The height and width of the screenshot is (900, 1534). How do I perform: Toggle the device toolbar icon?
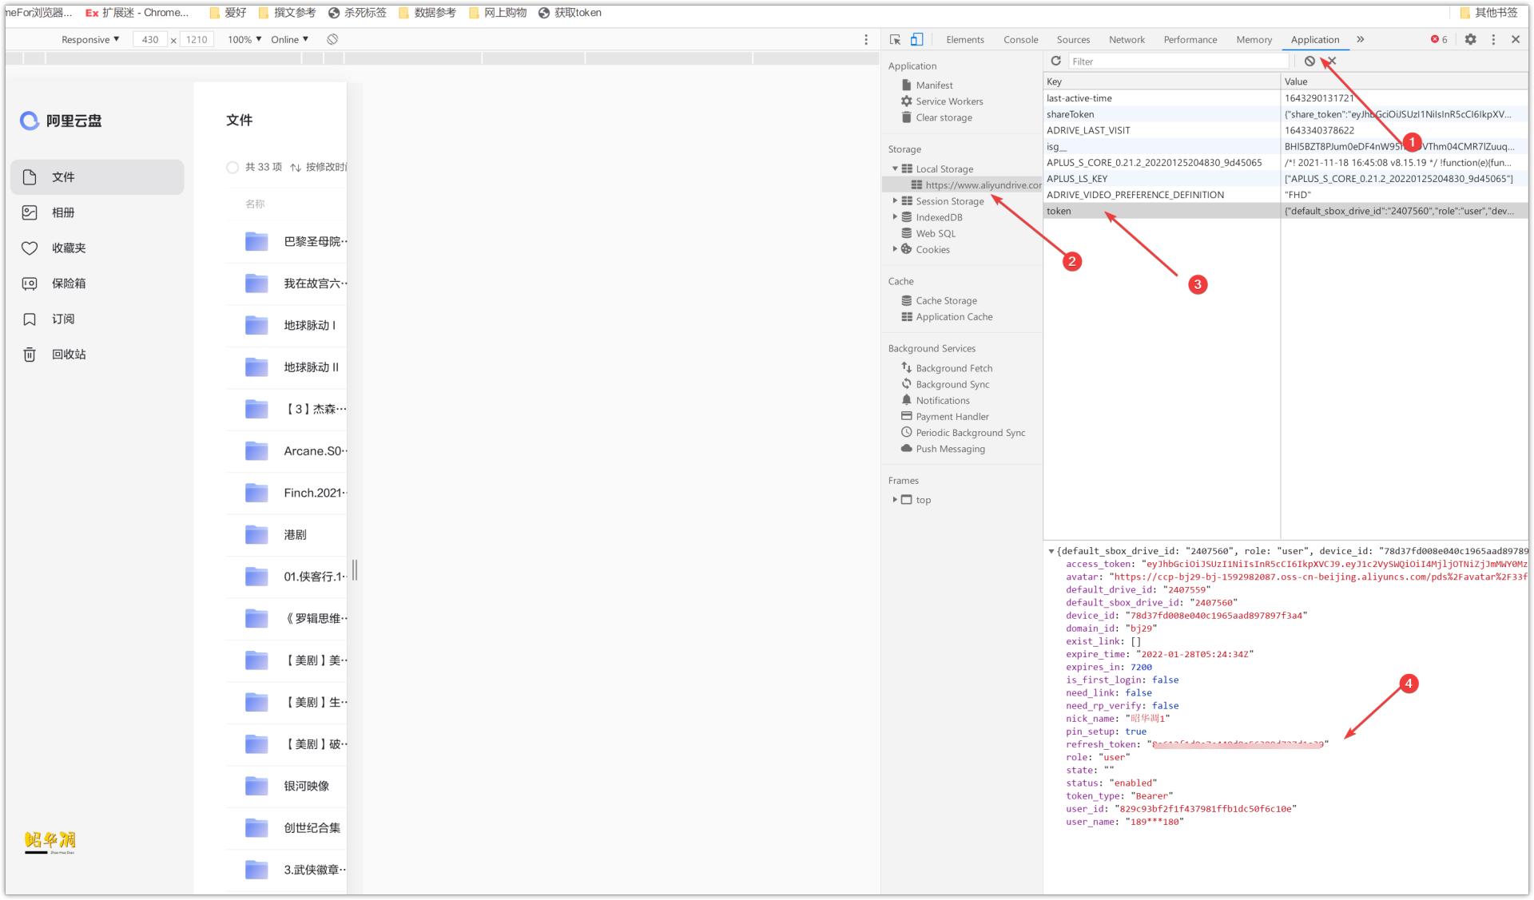[917, 39]
